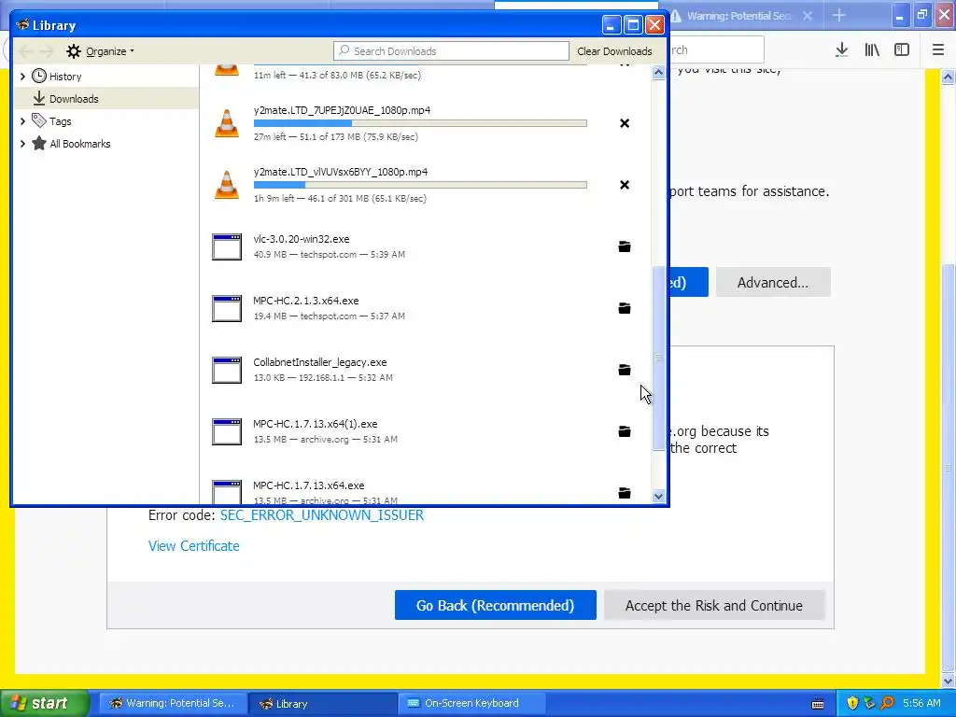
Task: Select y2mate.LTD_vlVUVsx6BYY_1080p.mp4 filename
Action: [341, 172]
